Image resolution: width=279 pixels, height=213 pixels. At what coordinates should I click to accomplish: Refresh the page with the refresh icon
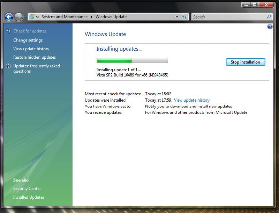pyautogui.click(x=184, y=17)
